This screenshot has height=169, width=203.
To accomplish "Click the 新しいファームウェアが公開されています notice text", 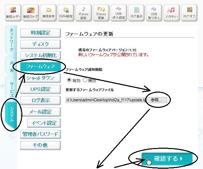I will click(x=113, y=55).
